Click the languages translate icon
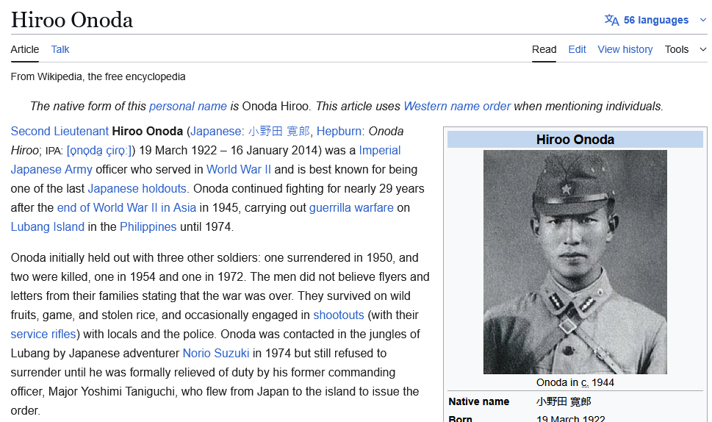This screenshot has width=712, height=422. point(611,20)
